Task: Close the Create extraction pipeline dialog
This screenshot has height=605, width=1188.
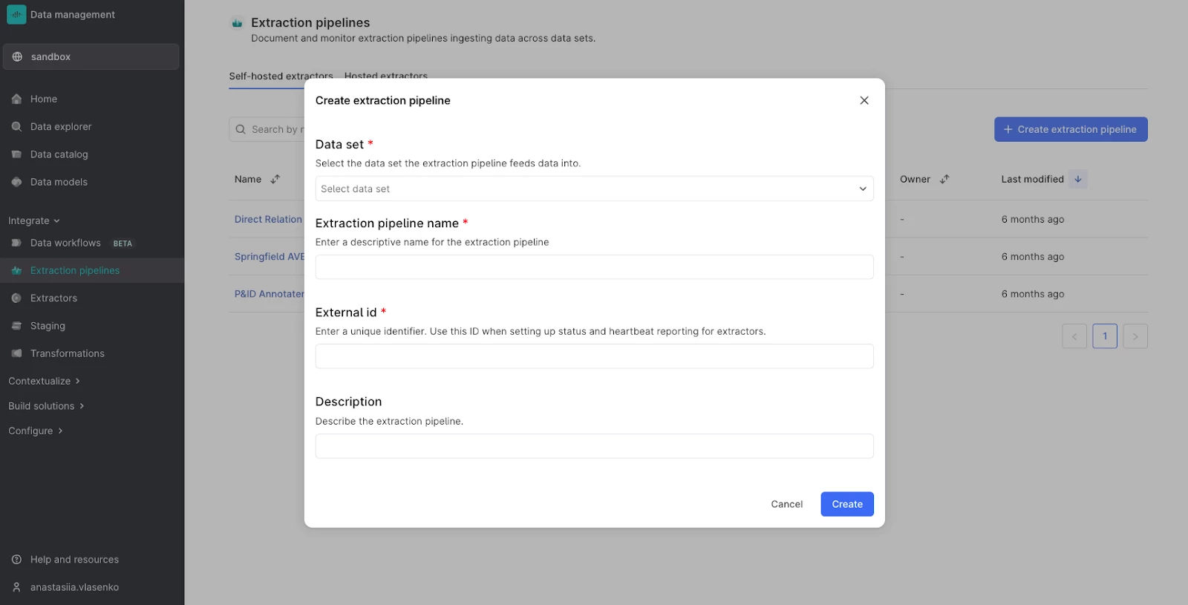Action: [x=864, y=100]
